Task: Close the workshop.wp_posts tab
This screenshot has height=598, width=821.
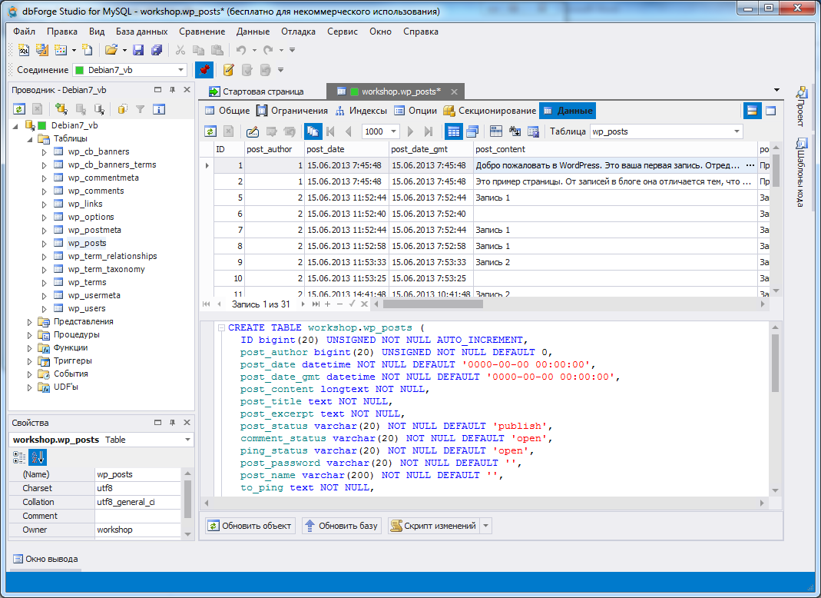Action: pyautogui.click(x=454, y=91)
